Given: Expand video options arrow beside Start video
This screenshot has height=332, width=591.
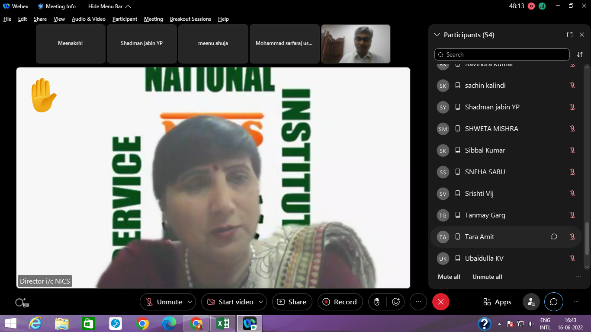Looking at the screenshot, I should point(261,302).
